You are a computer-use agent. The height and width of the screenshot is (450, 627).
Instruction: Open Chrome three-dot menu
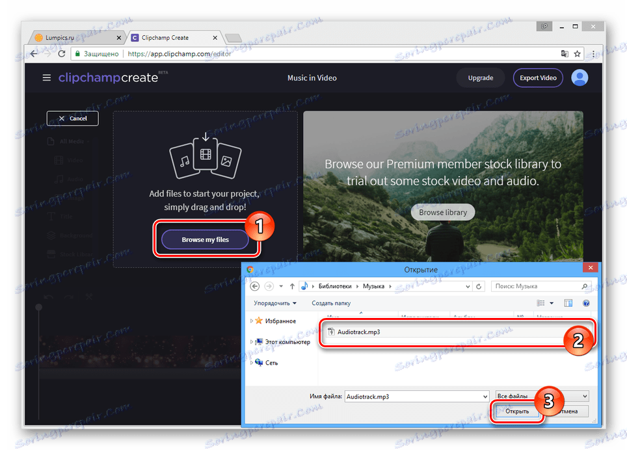pos(593,53)
